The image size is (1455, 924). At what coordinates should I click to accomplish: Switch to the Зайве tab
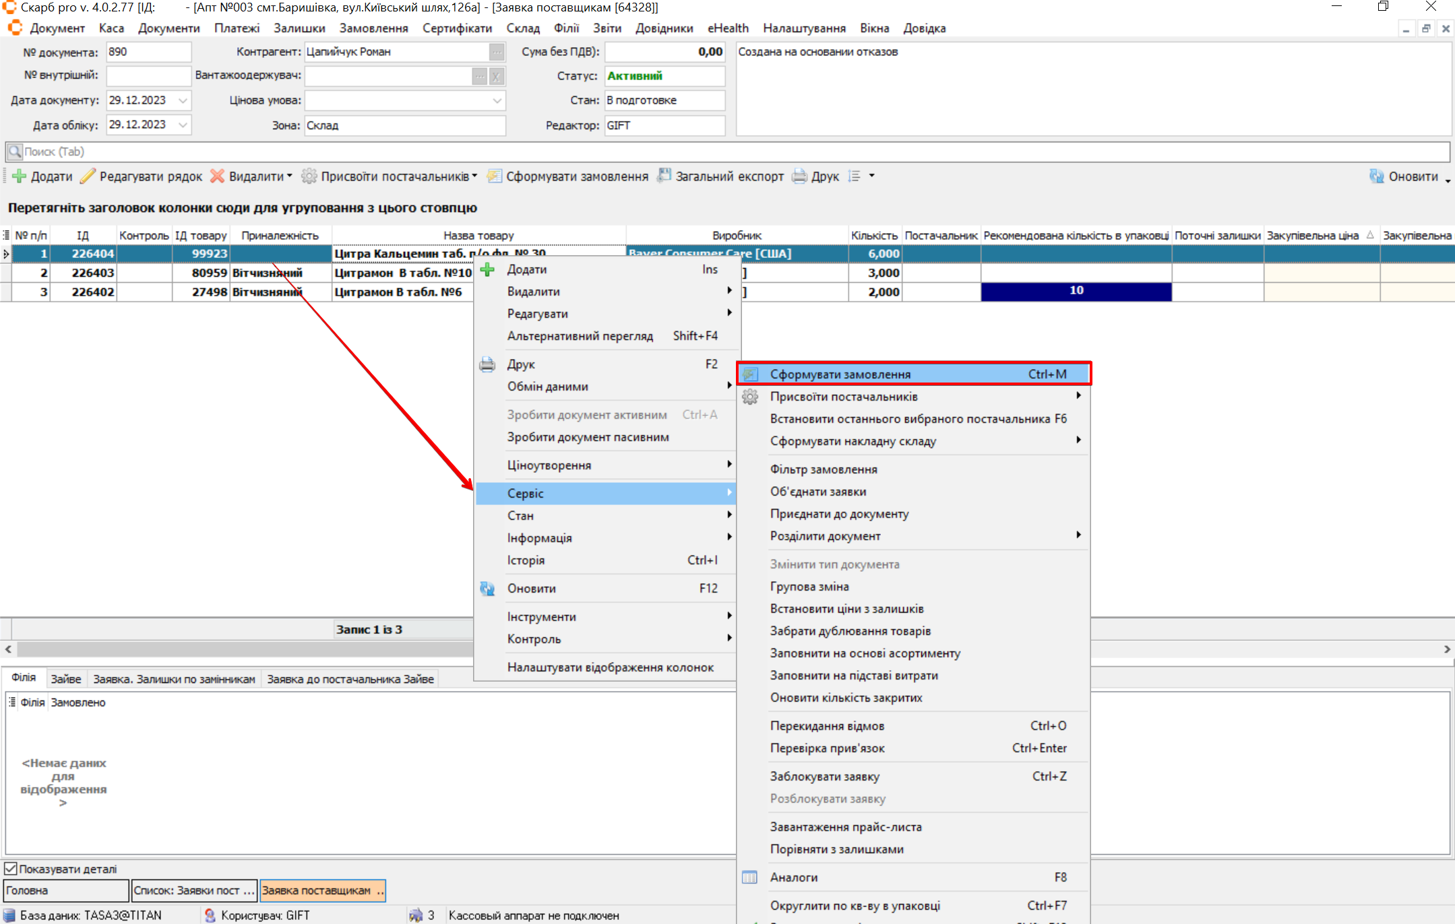point(65,679)
